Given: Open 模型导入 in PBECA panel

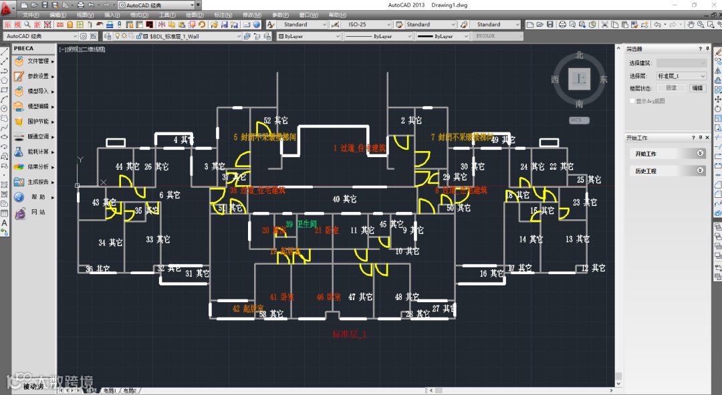Looking at the screenshot, I should click(34, 91).
